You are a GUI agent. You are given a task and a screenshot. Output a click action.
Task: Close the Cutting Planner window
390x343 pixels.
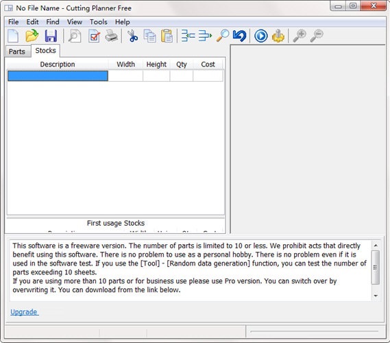pyautogui.click(x=374, y=6)
